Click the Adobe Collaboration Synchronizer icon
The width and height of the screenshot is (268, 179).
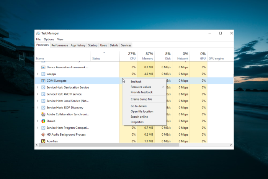click(43, 114)
